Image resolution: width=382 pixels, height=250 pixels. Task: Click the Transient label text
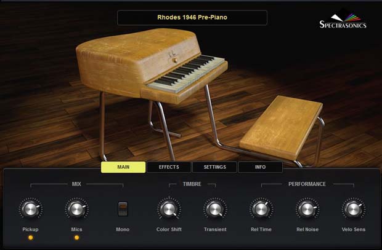[x=215, y=229]
